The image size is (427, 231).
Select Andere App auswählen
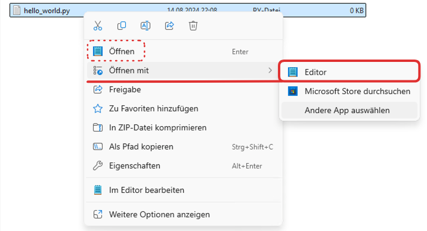[349, 110]
